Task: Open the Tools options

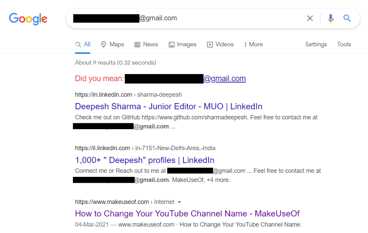Action: [x=344, y=44]
